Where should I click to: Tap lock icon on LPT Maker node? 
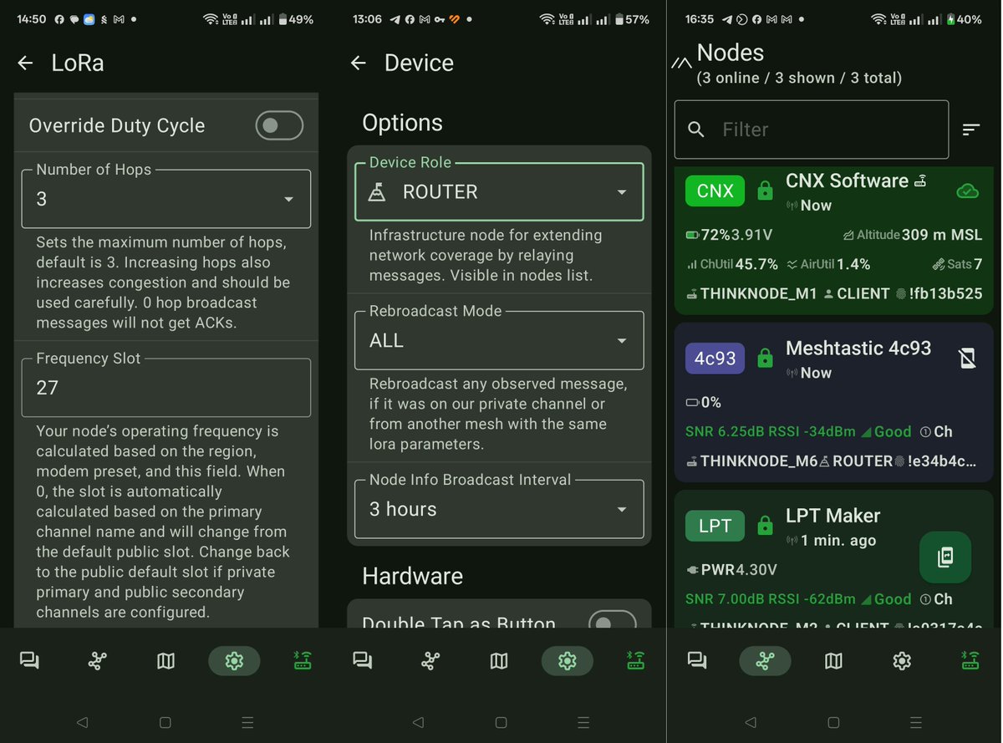click(765, 526)
